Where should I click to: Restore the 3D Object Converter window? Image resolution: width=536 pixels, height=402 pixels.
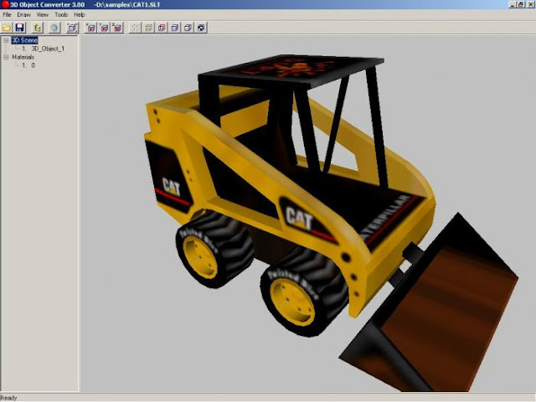pyautogui.click(x=521, y=4)
